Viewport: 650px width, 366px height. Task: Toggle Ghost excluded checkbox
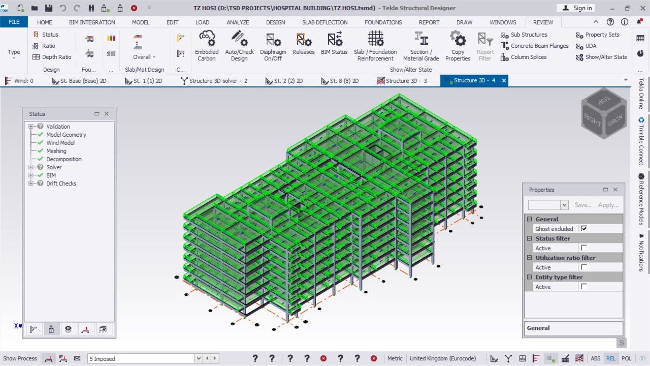click(x=584, y=229)
